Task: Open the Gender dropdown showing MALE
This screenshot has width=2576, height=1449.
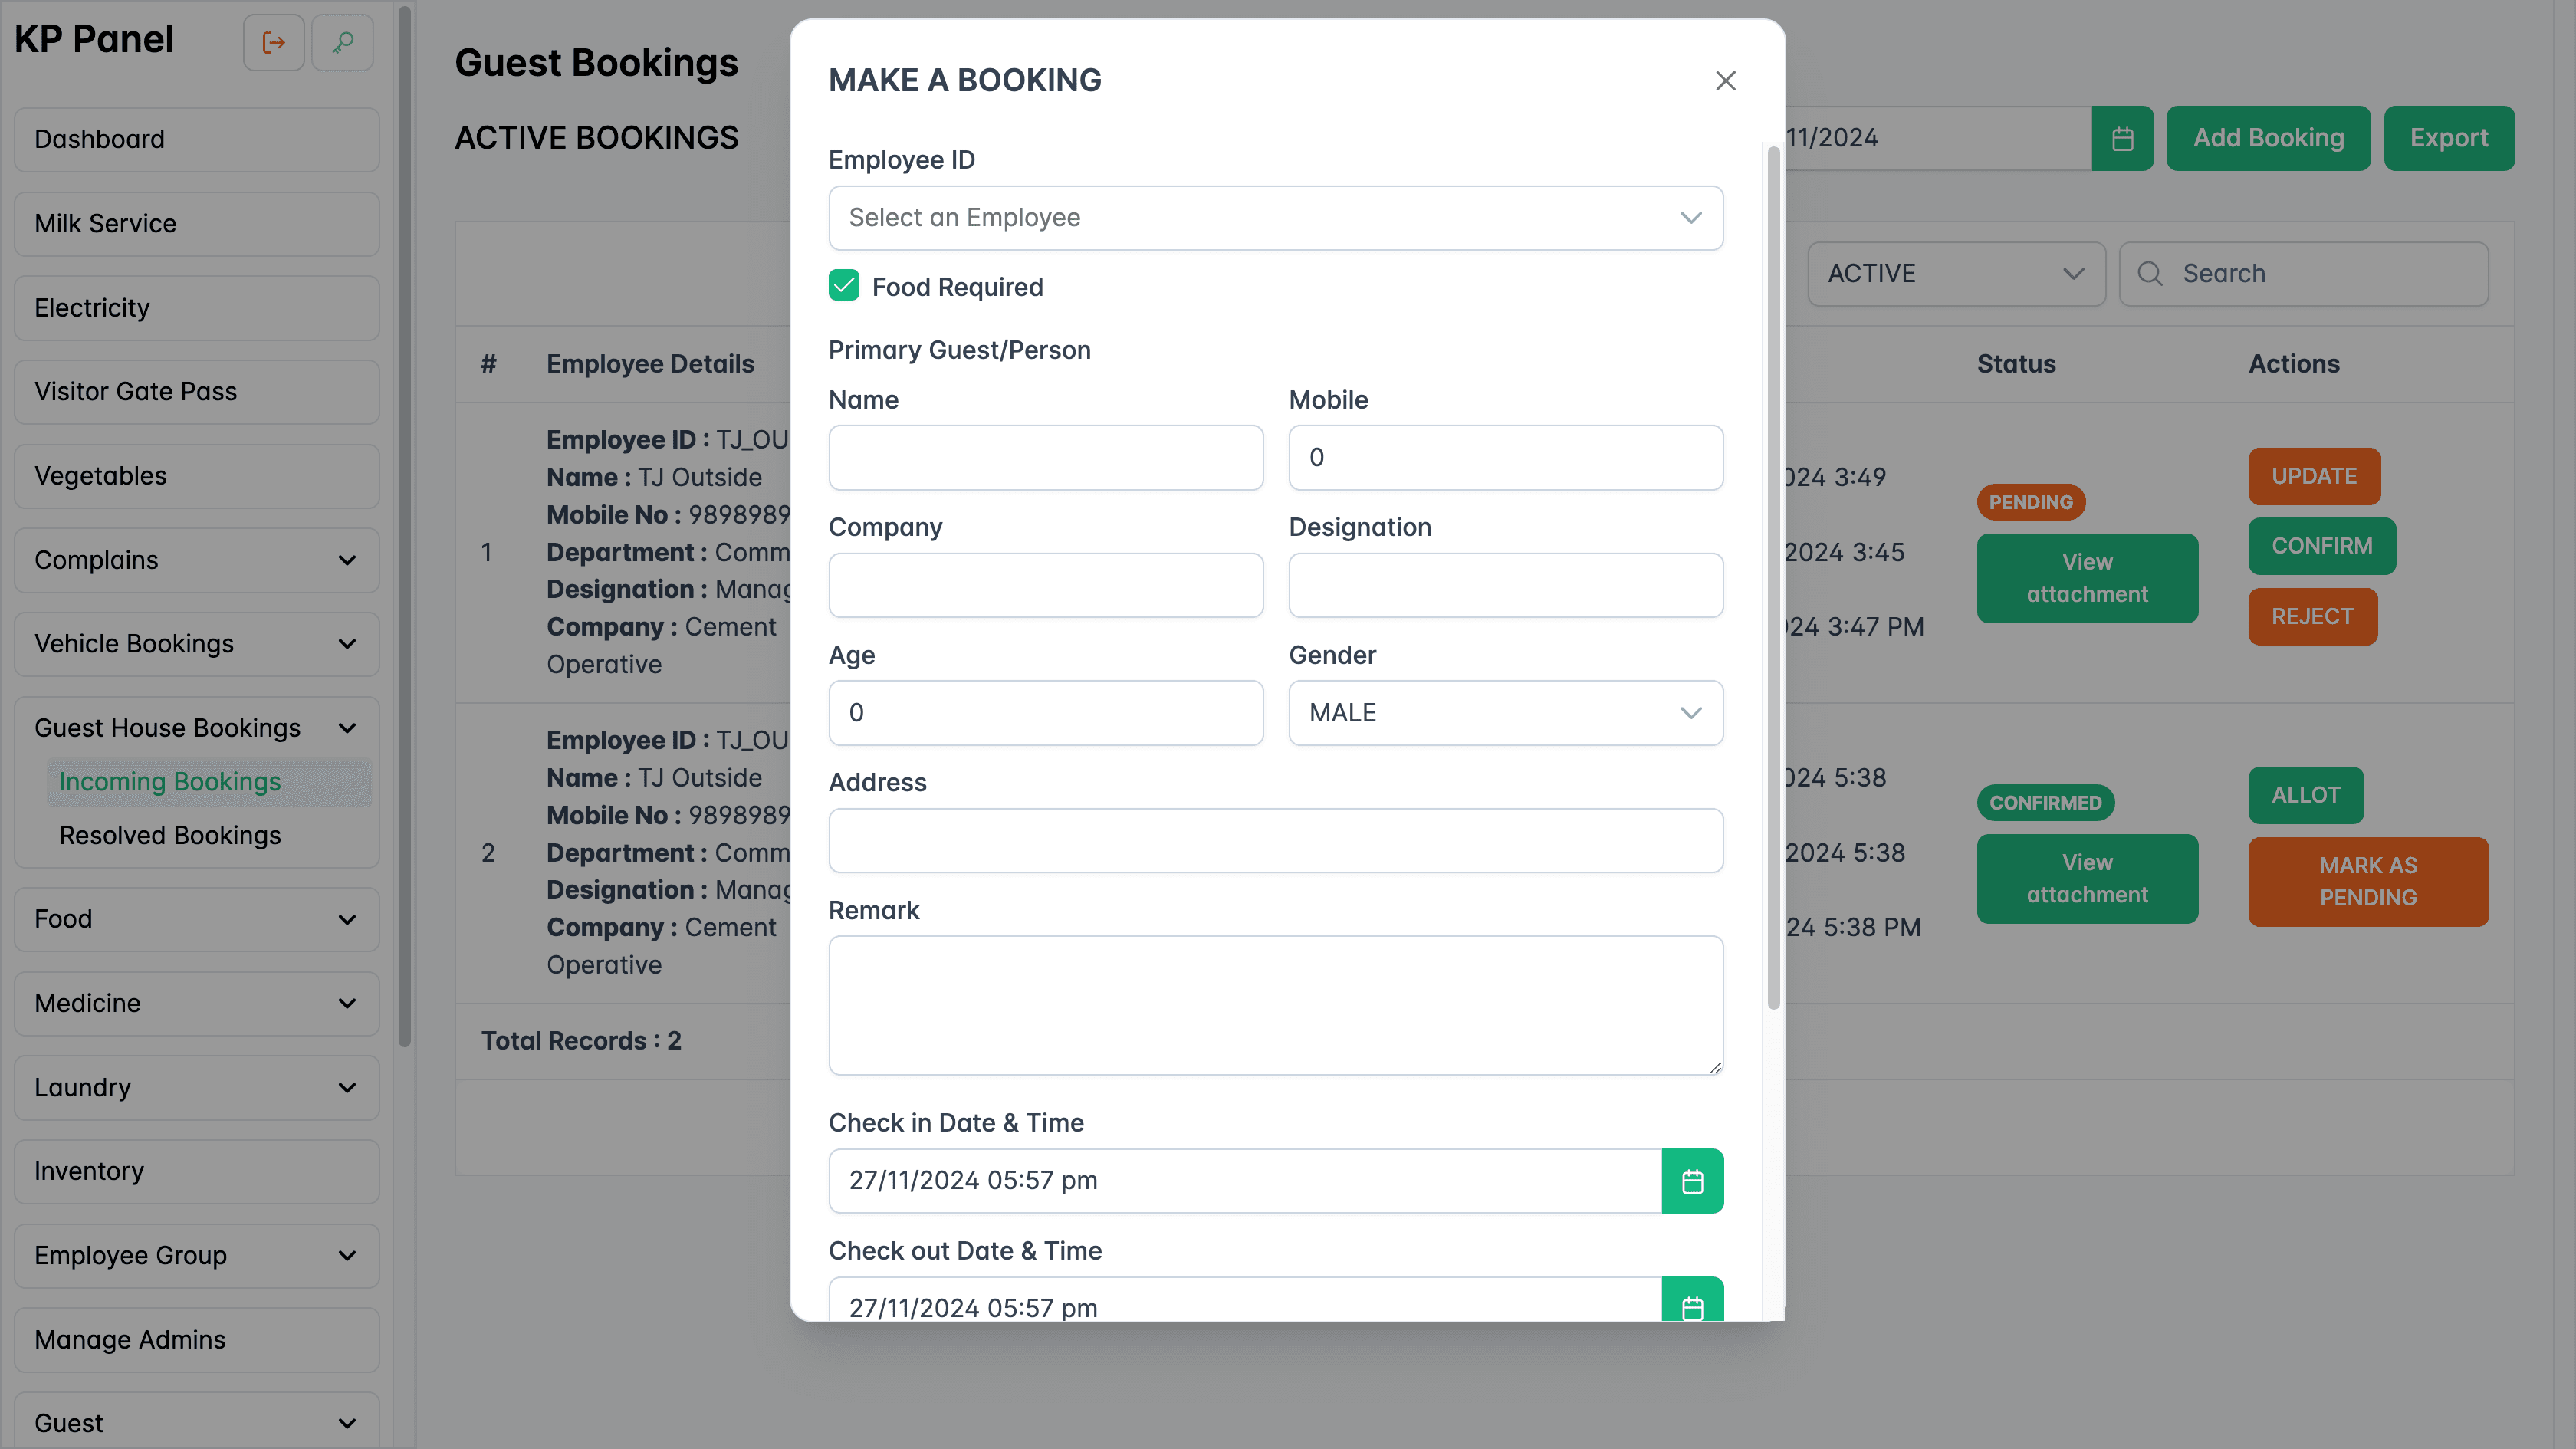Action: [x=1505, y=712]
